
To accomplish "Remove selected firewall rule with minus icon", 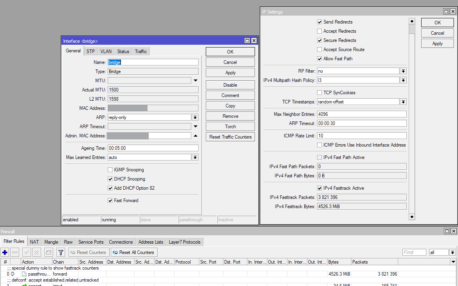I will tap(15, 252).
